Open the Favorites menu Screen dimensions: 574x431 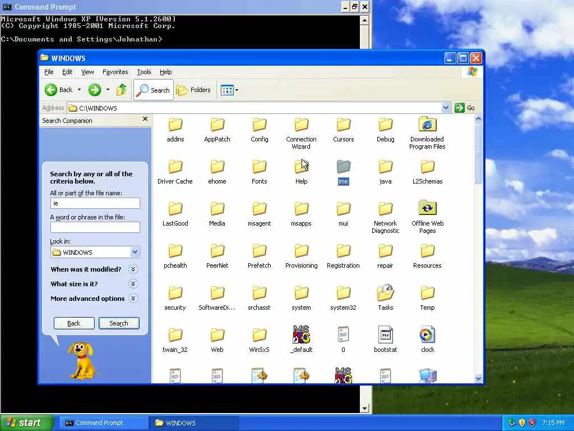(115, 72)
